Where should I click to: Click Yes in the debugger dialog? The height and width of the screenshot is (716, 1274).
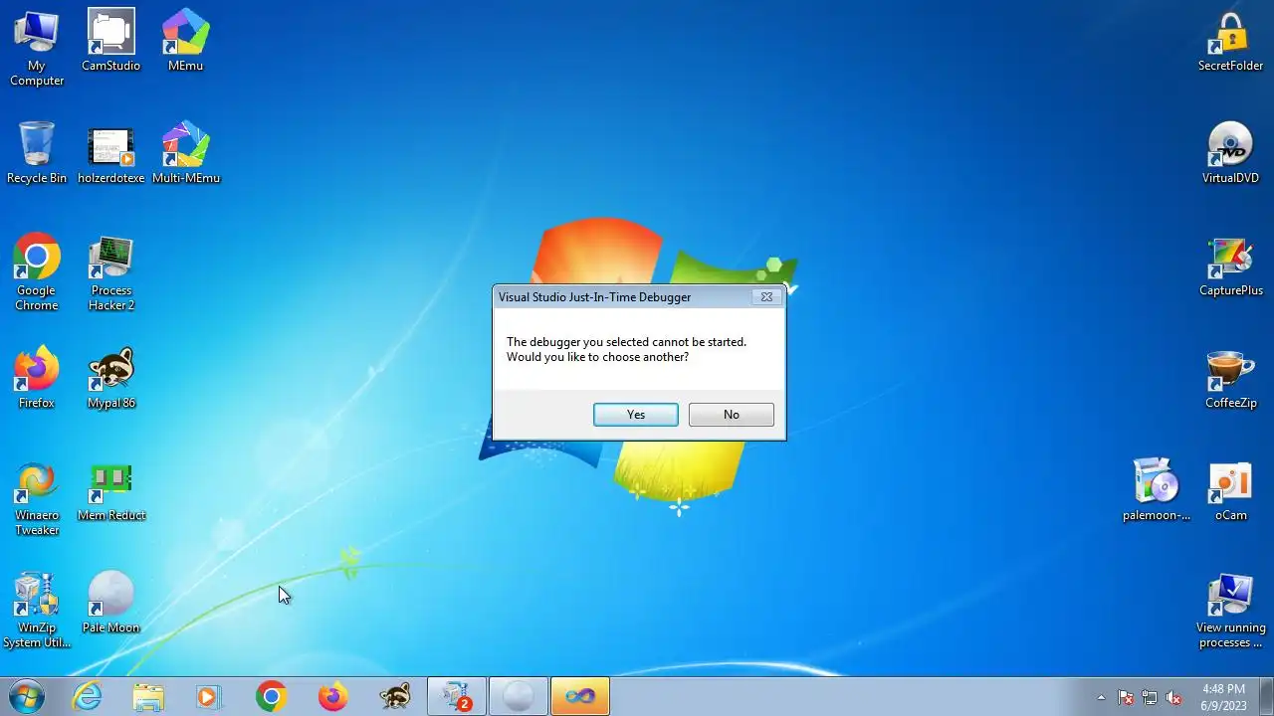[636, 415]
